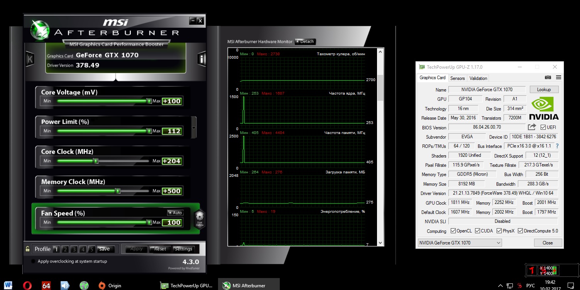
Task: Click the BIOS export share icon
Action: 532,127
